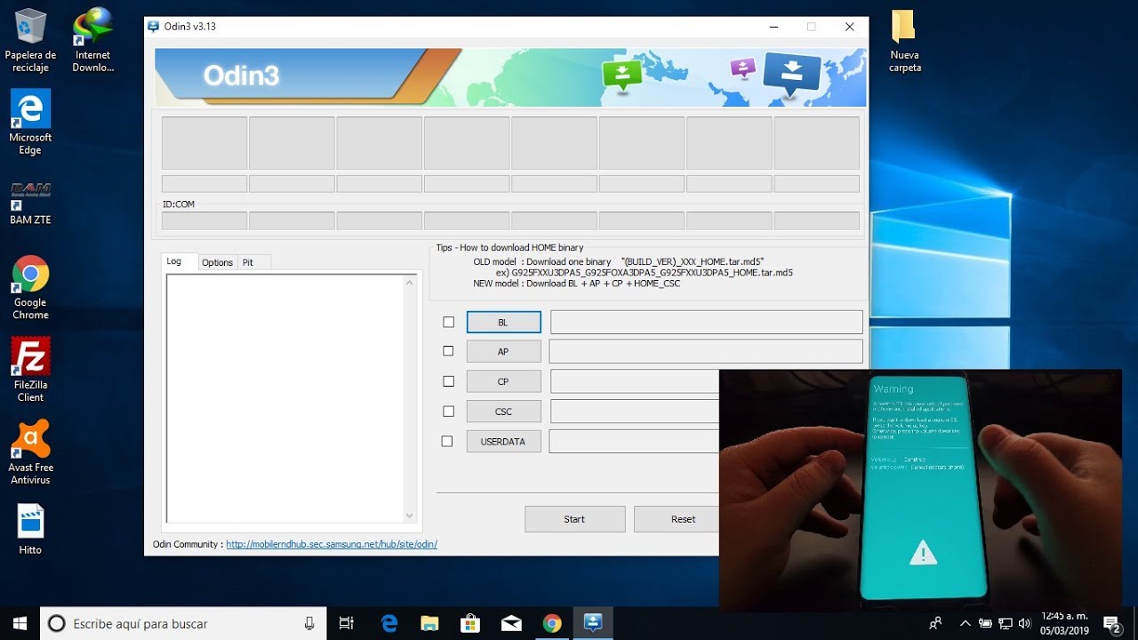Open Microsoft Store from the taskbar

click(x=470, y=624)
